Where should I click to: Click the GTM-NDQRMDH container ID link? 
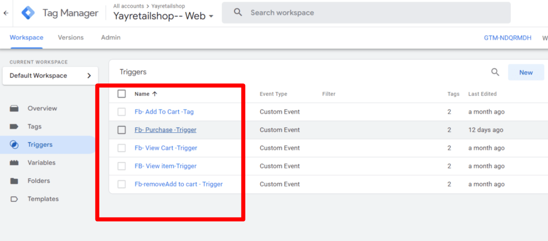[x=508, y=38]
